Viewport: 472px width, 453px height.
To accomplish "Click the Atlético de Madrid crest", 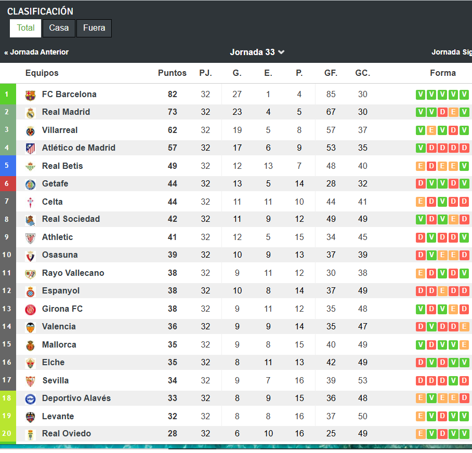I will click(x=31, y=149).
